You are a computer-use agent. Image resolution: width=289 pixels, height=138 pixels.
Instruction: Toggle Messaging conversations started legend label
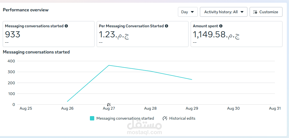125,118
